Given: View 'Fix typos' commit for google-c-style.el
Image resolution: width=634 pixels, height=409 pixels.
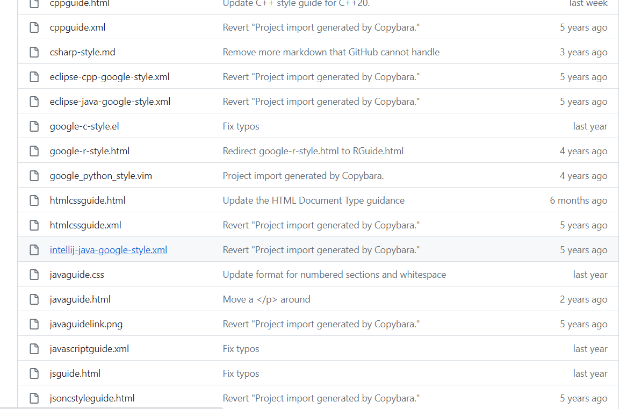Looking at the screenshot, I should tap(241, 126).
